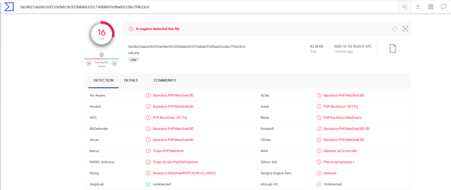Click Avast detection alert icon
Viewport: 451px width, 190px height.
pyautogui.click(x=319, y=106)
